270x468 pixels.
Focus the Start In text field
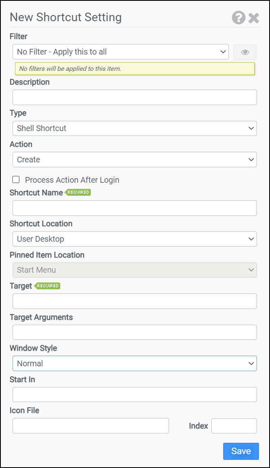134,394
